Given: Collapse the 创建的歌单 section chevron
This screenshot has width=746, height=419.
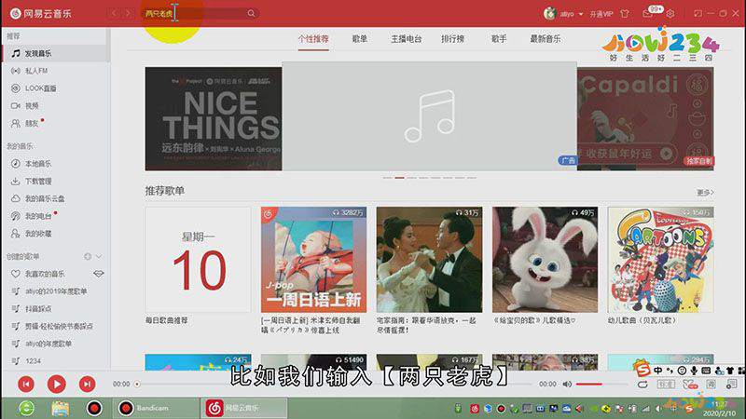Looking at the screenshot, I should [99, 257].
